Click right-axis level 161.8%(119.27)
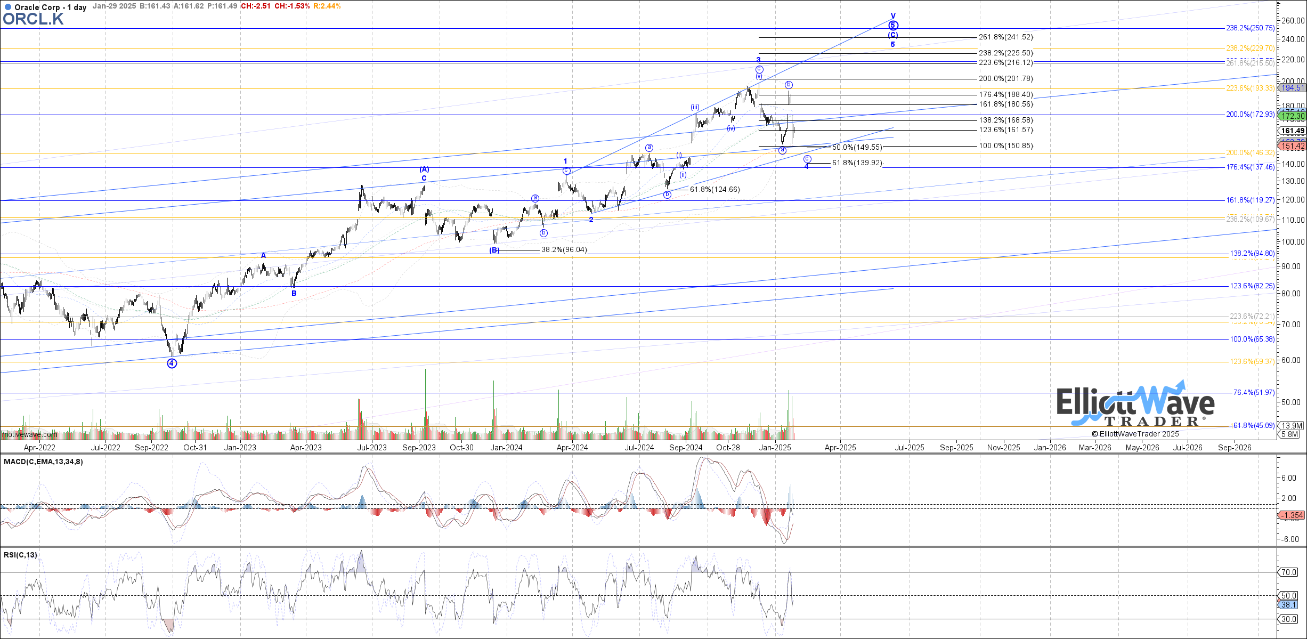This screenshot has height=639, width=1307. pyautogui.click(x=1251, y=200)
